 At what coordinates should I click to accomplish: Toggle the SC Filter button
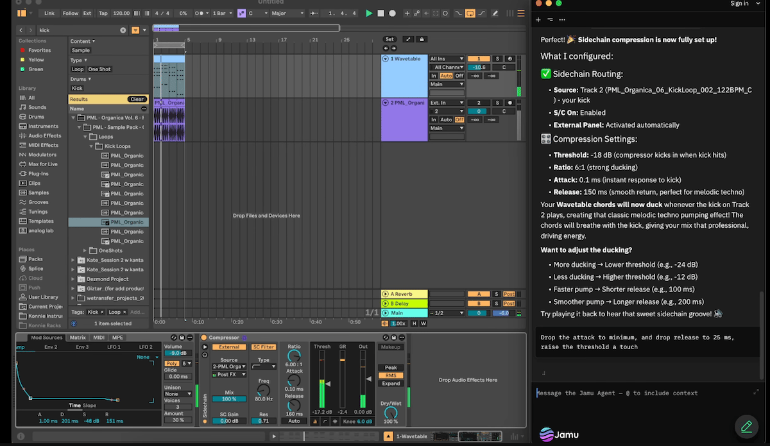click(263, 347)
